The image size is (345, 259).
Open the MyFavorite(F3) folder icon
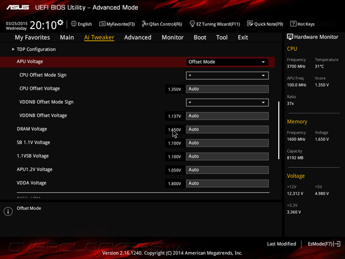click(x=102, y=24)
